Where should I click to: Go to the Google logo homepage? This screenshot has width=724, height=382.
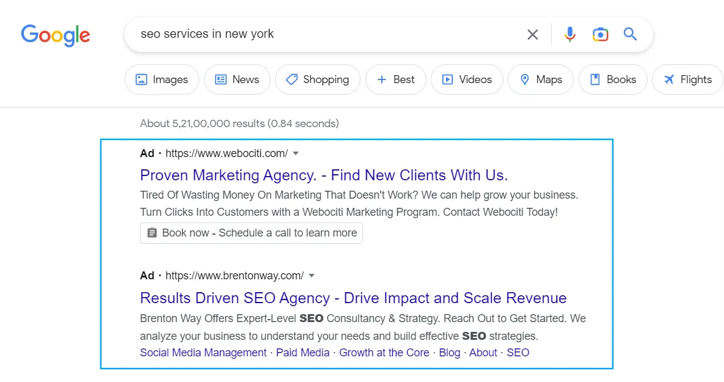(x=56, y=35)
